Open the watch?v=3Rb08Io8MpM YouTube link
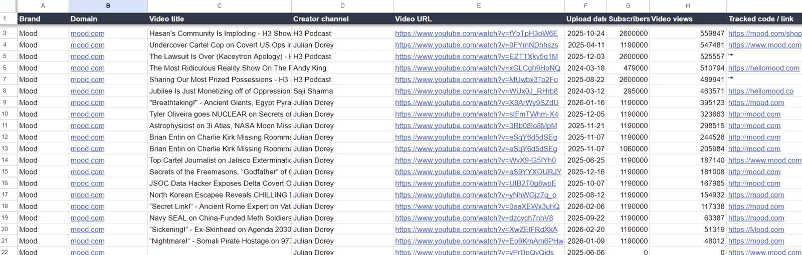Viewport: 802px width, 255px height. [476, 125]
